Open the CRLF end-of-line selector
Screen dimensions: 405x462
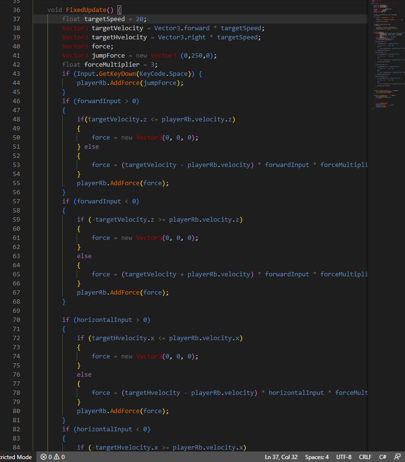365,457
